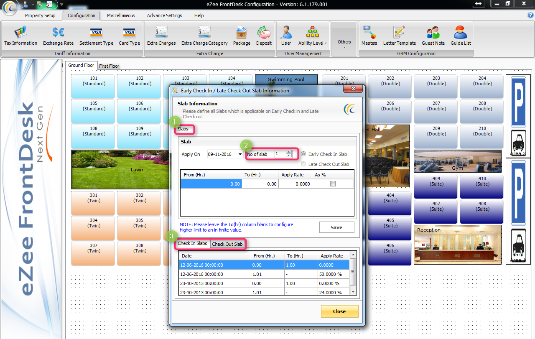The height and width of the screenshot is (339, 535).
Task: Select room 202 (Double)
Action: click(x=390, y=87)
